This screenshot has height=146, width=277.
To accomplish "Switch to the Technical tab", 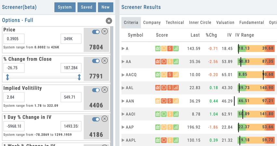I will coord(175,22).
